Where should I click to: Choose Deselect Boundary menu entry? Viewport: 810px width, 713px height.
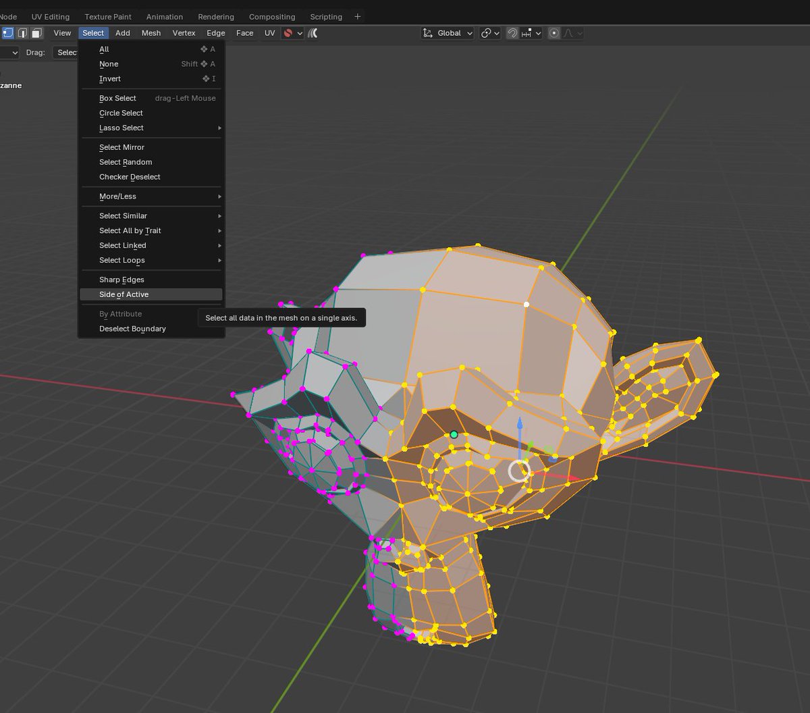[x=151, y=329]
